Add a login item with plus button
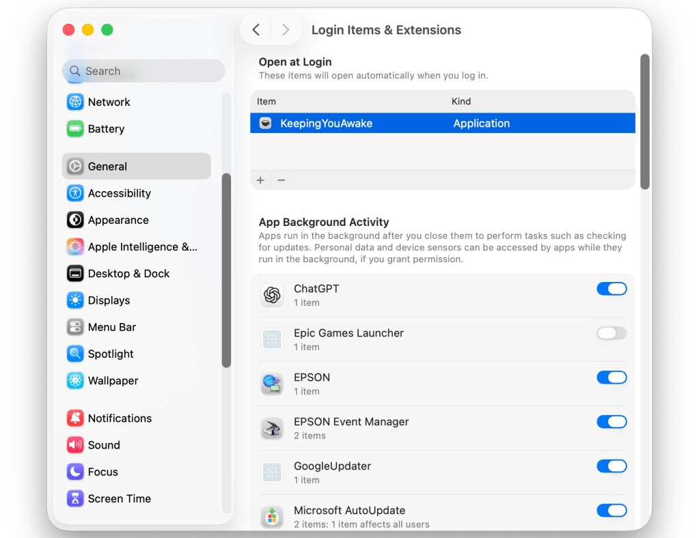 pyautogui.click(x=260, y=180)
